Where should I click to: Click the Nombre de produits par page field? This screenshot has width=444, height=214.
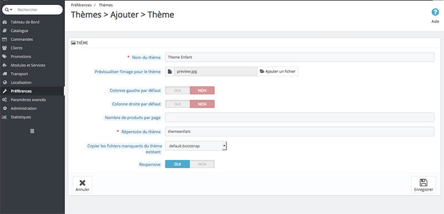300,118
